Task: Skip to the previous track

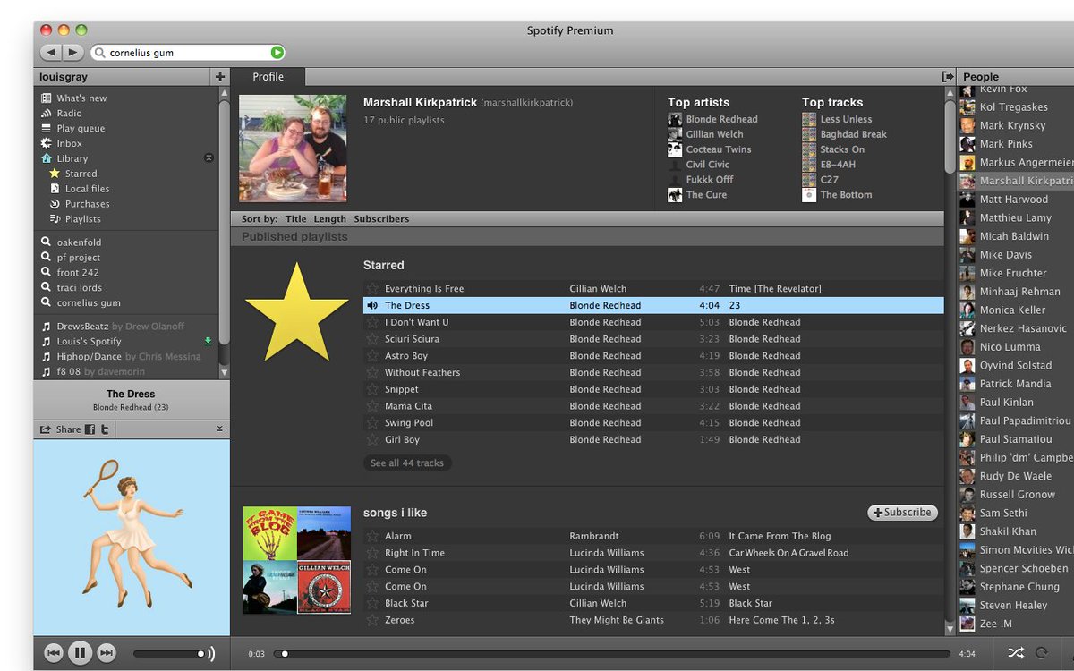Action: point(54,653)
